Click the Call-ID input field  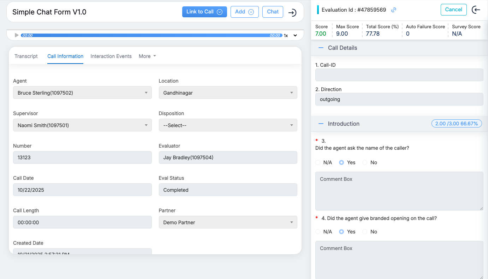point(399,75)
